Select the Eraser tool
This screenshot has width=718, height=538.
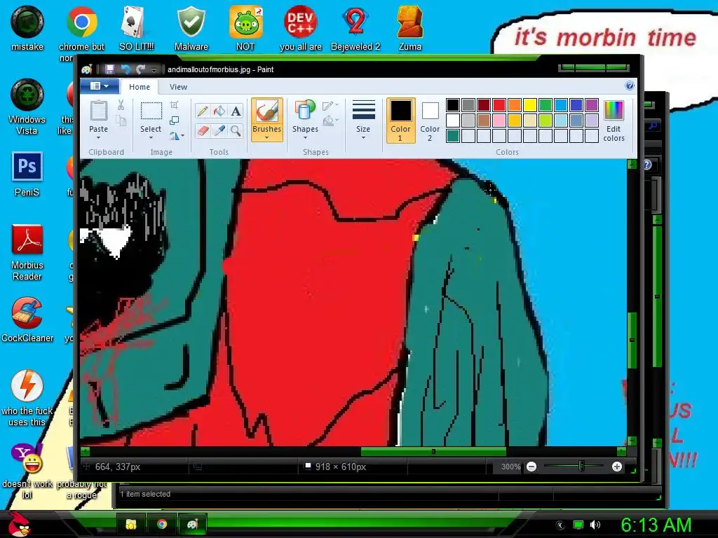pos(203,131)
